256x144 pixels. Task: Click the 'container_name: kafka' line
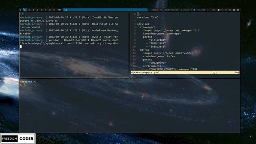[159, 56]
